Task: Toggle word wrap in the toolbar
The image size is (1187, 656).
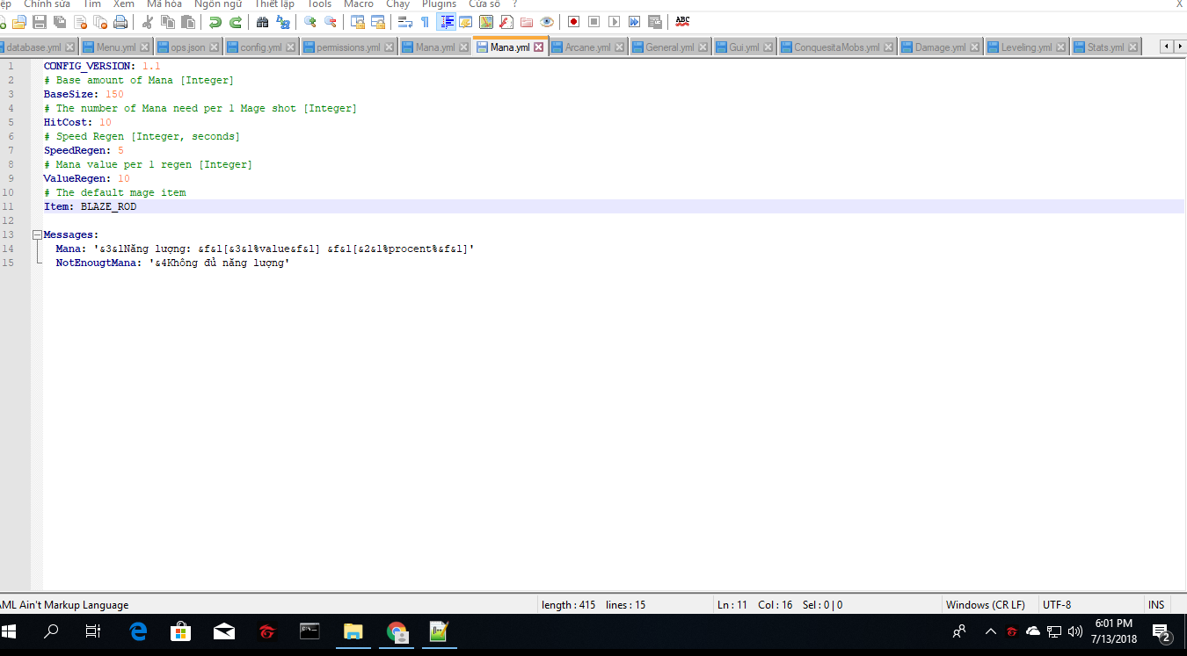Action: 404,22
